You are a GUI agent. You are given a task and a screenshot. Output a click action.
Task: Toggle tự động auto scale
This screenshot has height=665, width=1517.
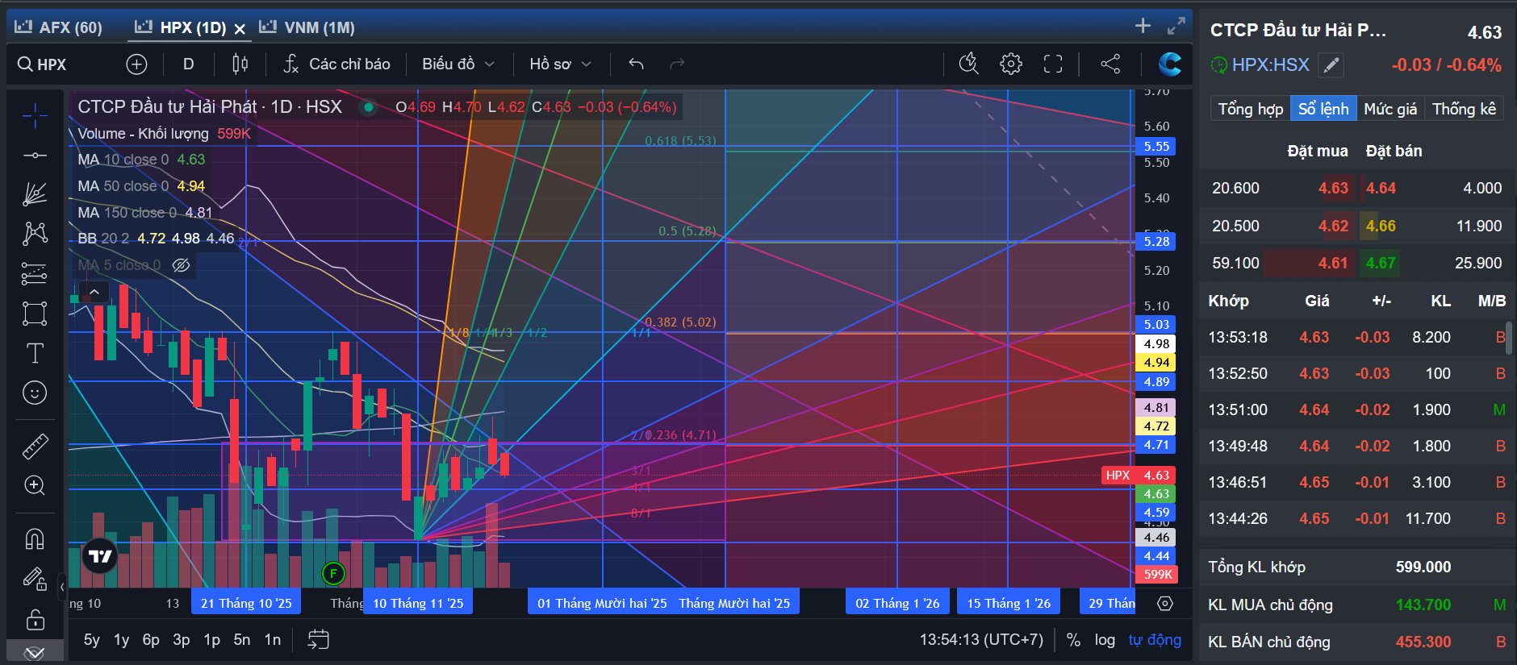click(1155, 640)
